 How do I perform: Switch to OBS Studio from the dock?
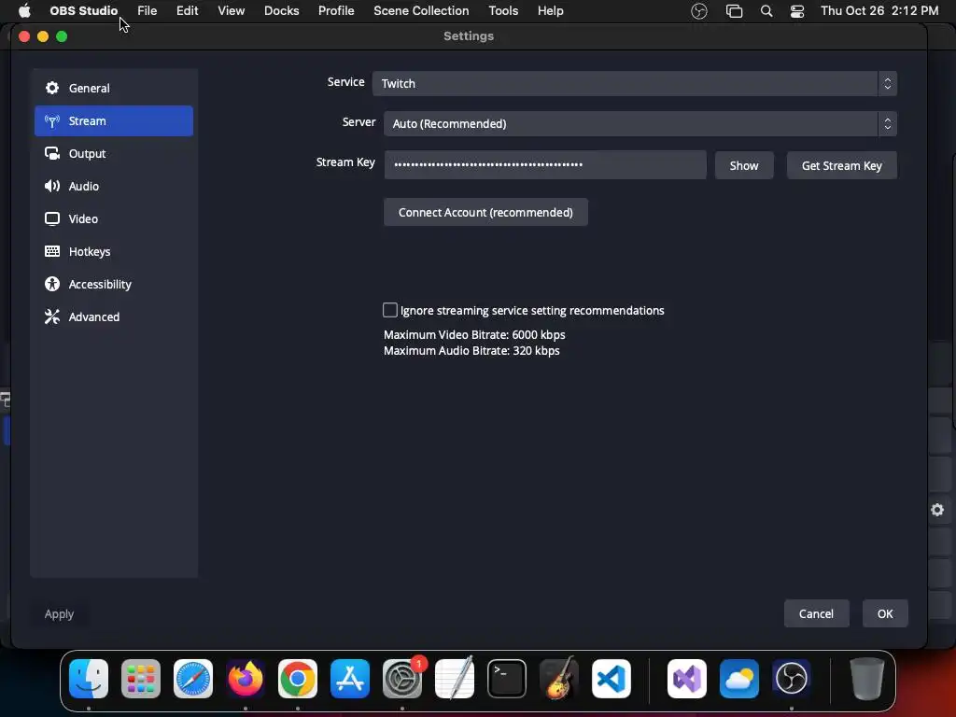click(x=792, y=679)
